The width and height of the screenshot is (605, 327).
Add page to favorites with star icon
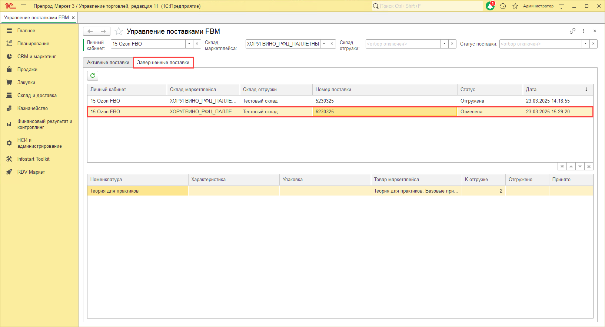[x=119, y=31]
